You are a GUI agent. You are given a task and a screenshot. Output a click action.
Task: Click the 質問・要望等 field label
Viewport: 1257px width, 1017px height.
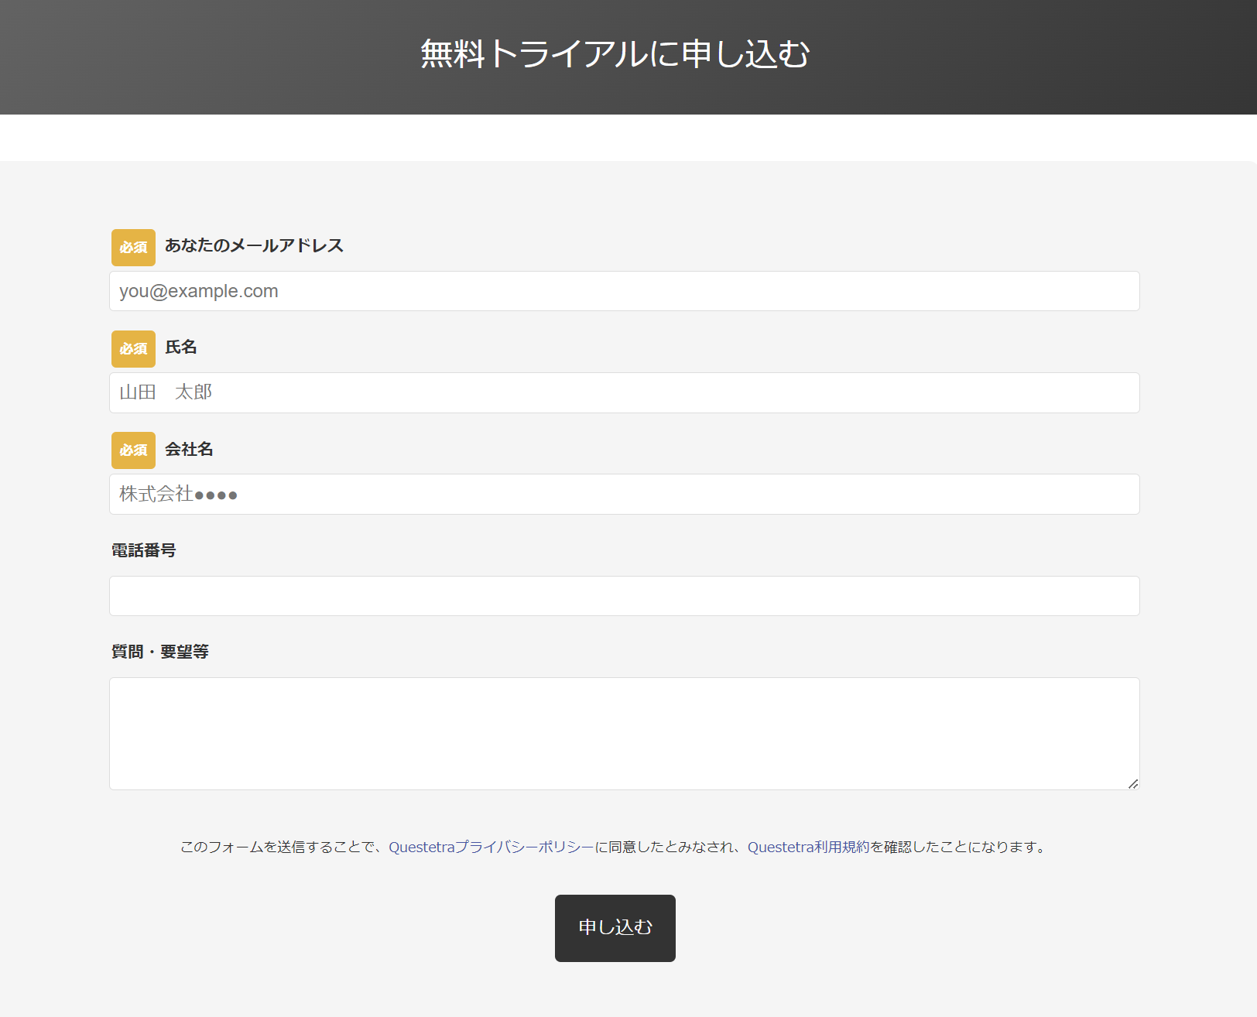pyautogui.click(x=160, y=652)
